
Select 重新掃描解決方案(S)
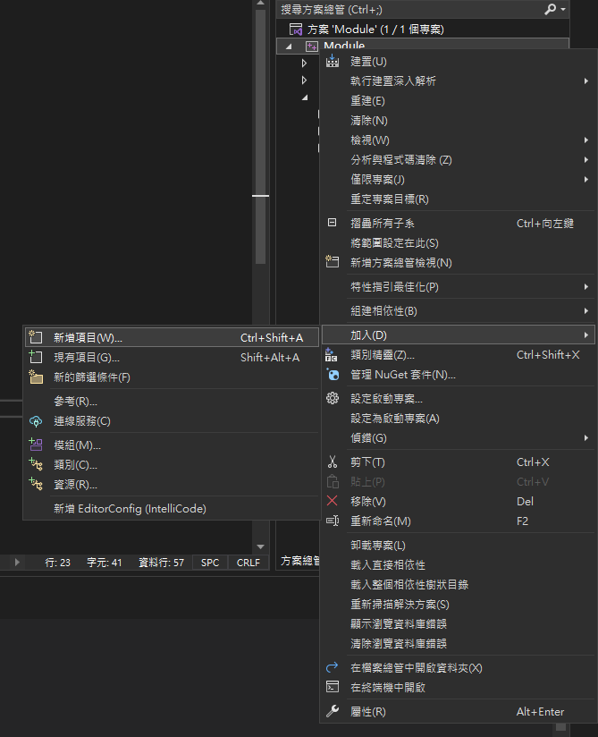pyautogui.click(x=458, y=605)
